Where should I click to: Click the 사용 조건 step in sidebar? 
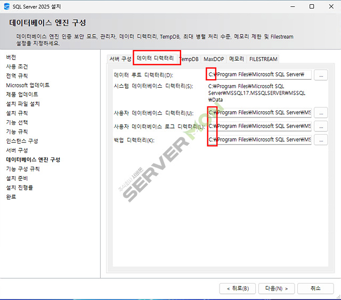17,66
